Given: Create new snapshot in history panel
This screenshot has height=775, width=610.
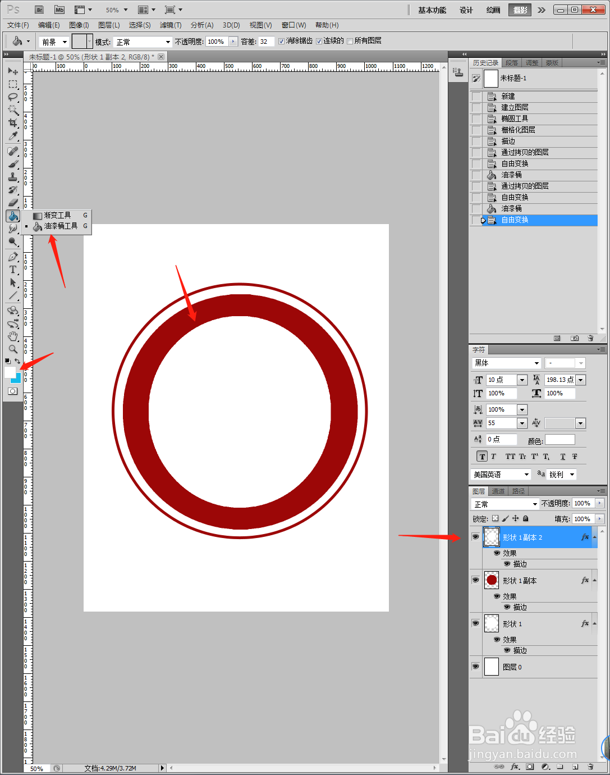Looking at the screenshot, I should 575,338.
